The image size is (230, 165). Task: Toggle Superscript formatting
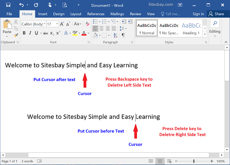58,33
